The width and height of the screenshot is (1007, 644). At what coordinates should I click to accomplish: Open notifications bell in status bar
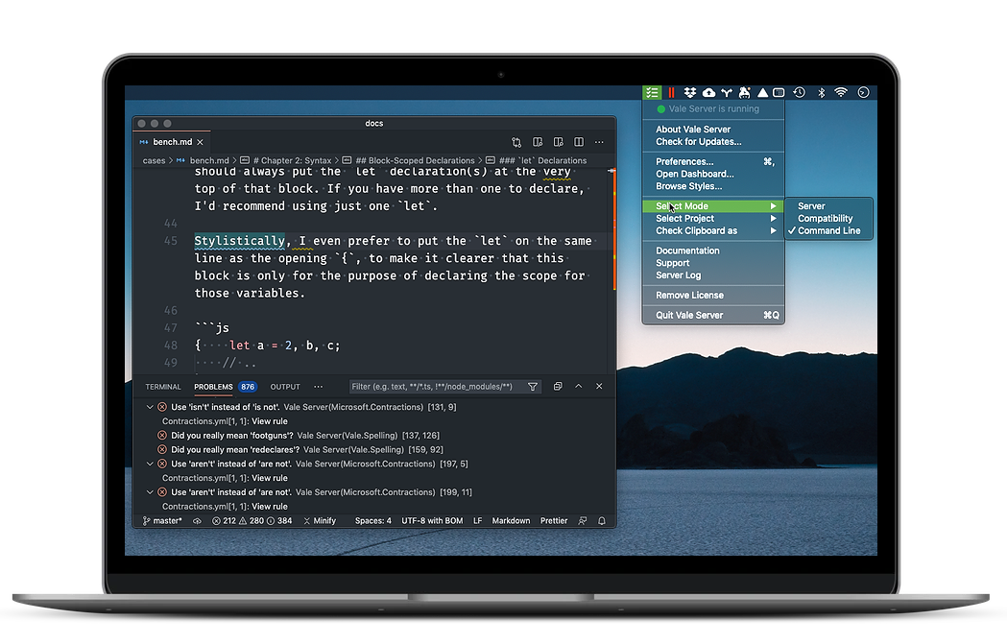coord(602,521)
